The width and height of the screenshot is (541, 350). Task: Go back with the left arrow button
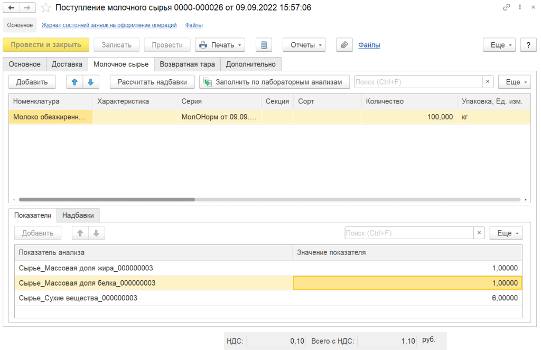11,7
